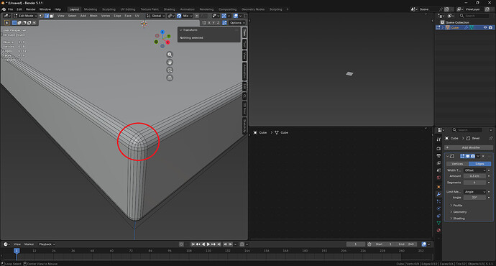
Task: Toggle Bevel modifier viewport display
Action: point(467,156)
